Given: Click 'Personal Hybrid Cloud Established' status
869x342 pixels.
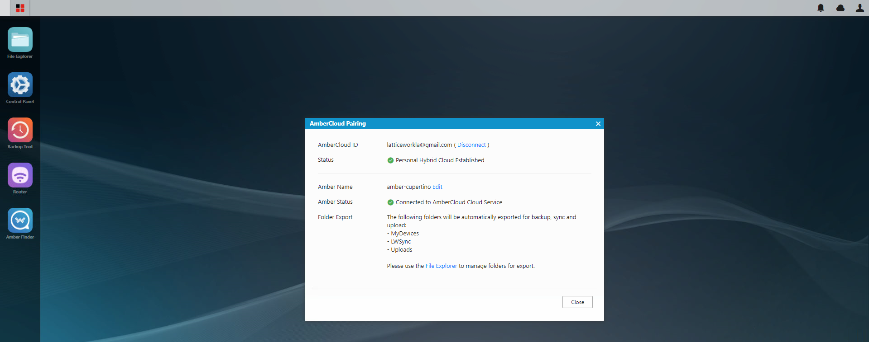Looking at the screenshot, I should pos(440,160).
